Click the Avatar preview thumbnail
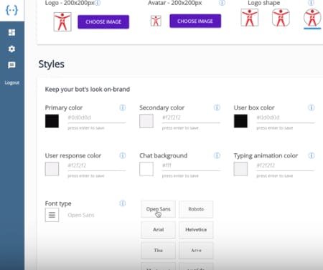 pos(156,21)
